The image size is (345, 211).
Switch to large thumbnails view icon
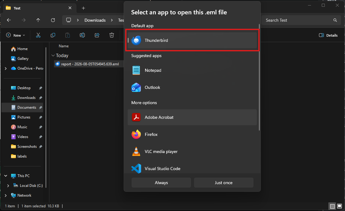tap(339, 206)
